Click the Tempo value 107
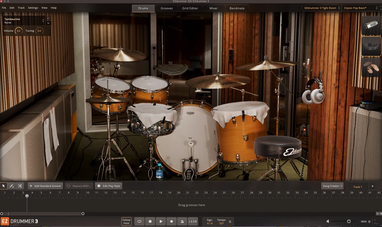The width and height of the screenshot is (382, 227). [x=221, y=223]
